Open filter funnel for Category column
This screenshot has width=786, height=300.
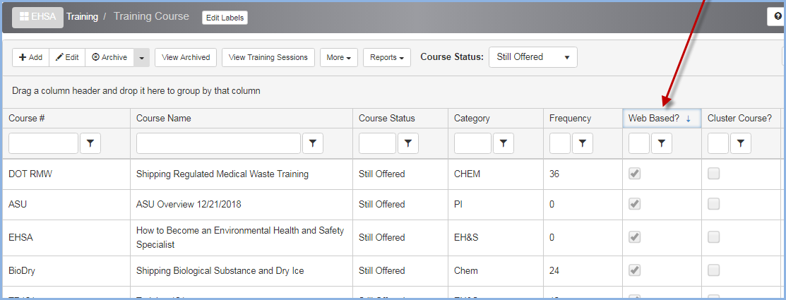pyautogui.click(x=504, y=143)
